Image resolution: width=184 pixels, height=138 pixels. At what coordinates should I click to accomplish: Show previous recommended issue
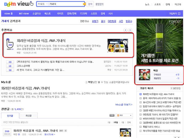pos(126,30)
